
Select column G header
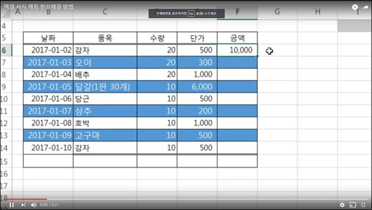277,12
